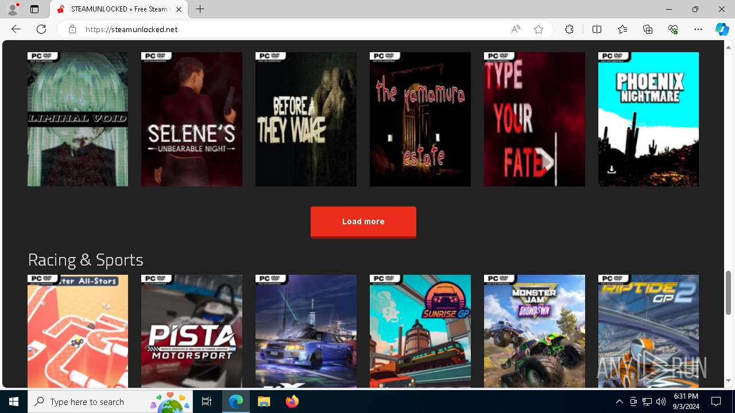This screenshot has width=735, height=413.
Task: Toggle Split screen view
Action: 597,29
